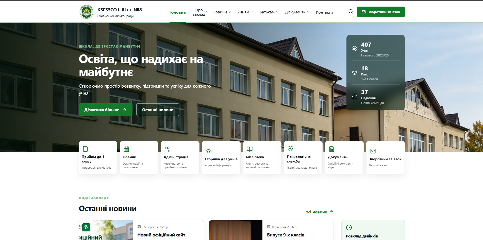
Task: Click heart icon on Психологічна служба card
Action: point(291,149)
